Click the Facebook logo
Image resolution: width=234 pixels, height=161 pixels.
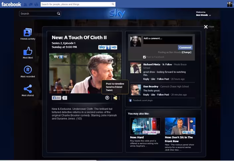[11, 4]
